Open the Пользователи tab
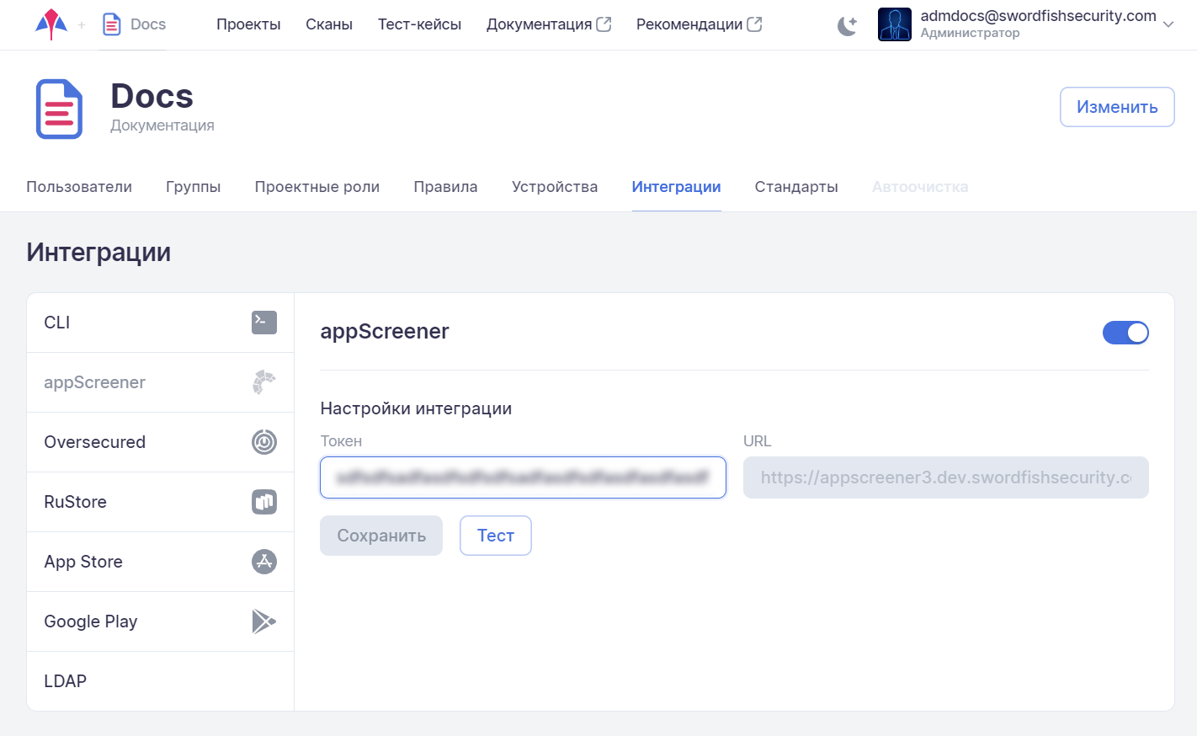The width and height of the screenshot is (1197, 736). pyautogui.click(x=79, y=187)
